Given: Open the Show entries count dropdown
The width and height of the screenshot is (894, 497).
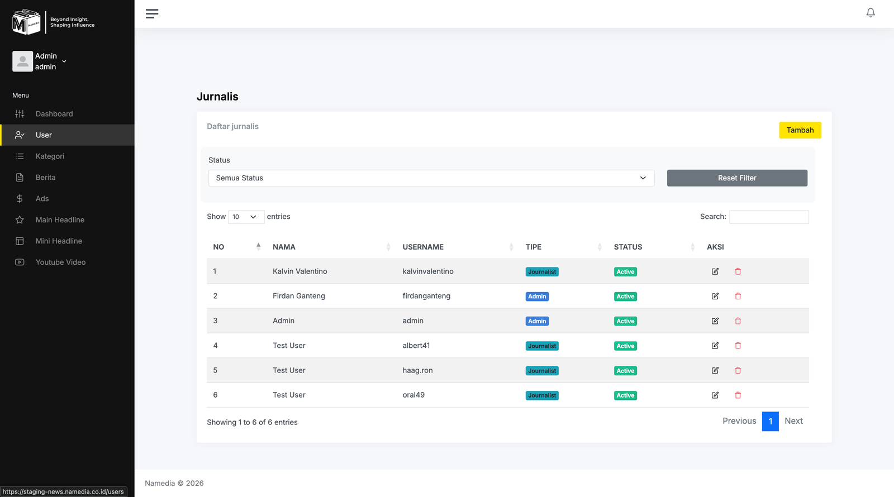Looking at the screenshot, I should (x=246, y=217).
